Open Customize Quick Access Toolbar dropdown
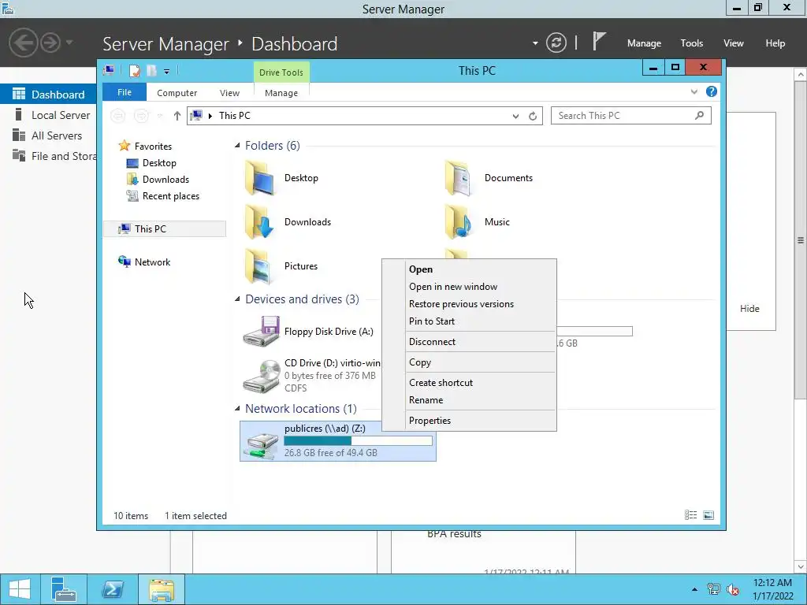This screenshot has height=605, width=807. click(167, 72)
